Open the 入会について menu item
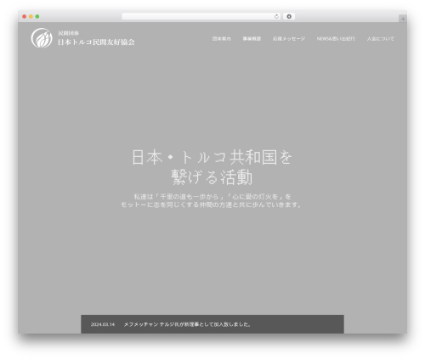425x359 pixels. [x=381, y=39]
